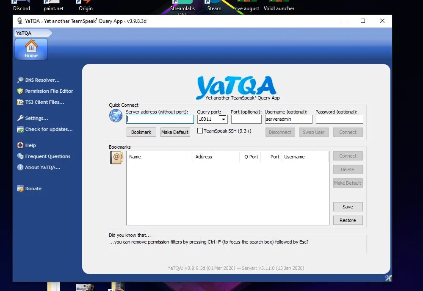
Task: Open Discord from the desktop shortcuts
Action: point(22,6)
